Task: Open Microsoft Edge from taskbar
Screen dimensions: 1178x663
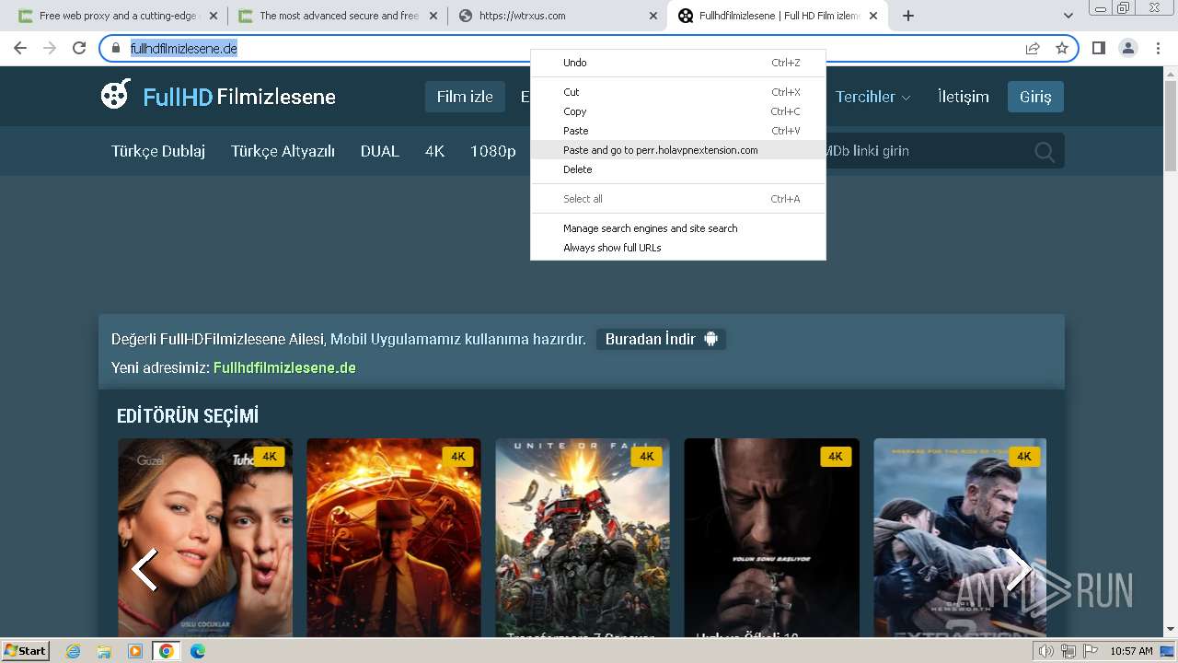Action: click(x=197, y=651)
